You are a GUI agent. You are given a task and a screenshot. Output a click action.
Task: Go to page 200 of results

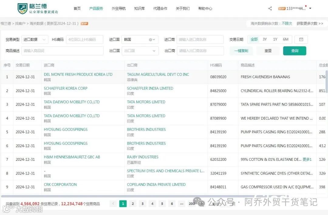click(x=192, y=204)
